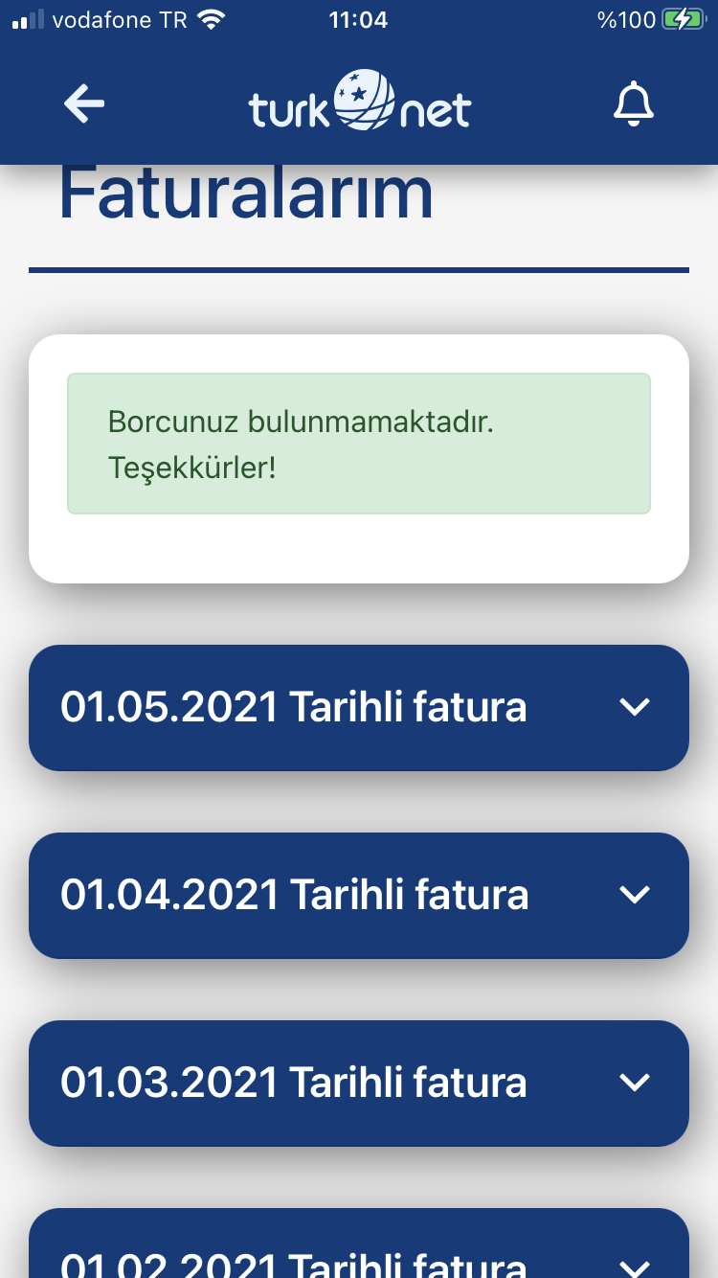Tap the cellular signal bars icon

click(x=28, y=20)
